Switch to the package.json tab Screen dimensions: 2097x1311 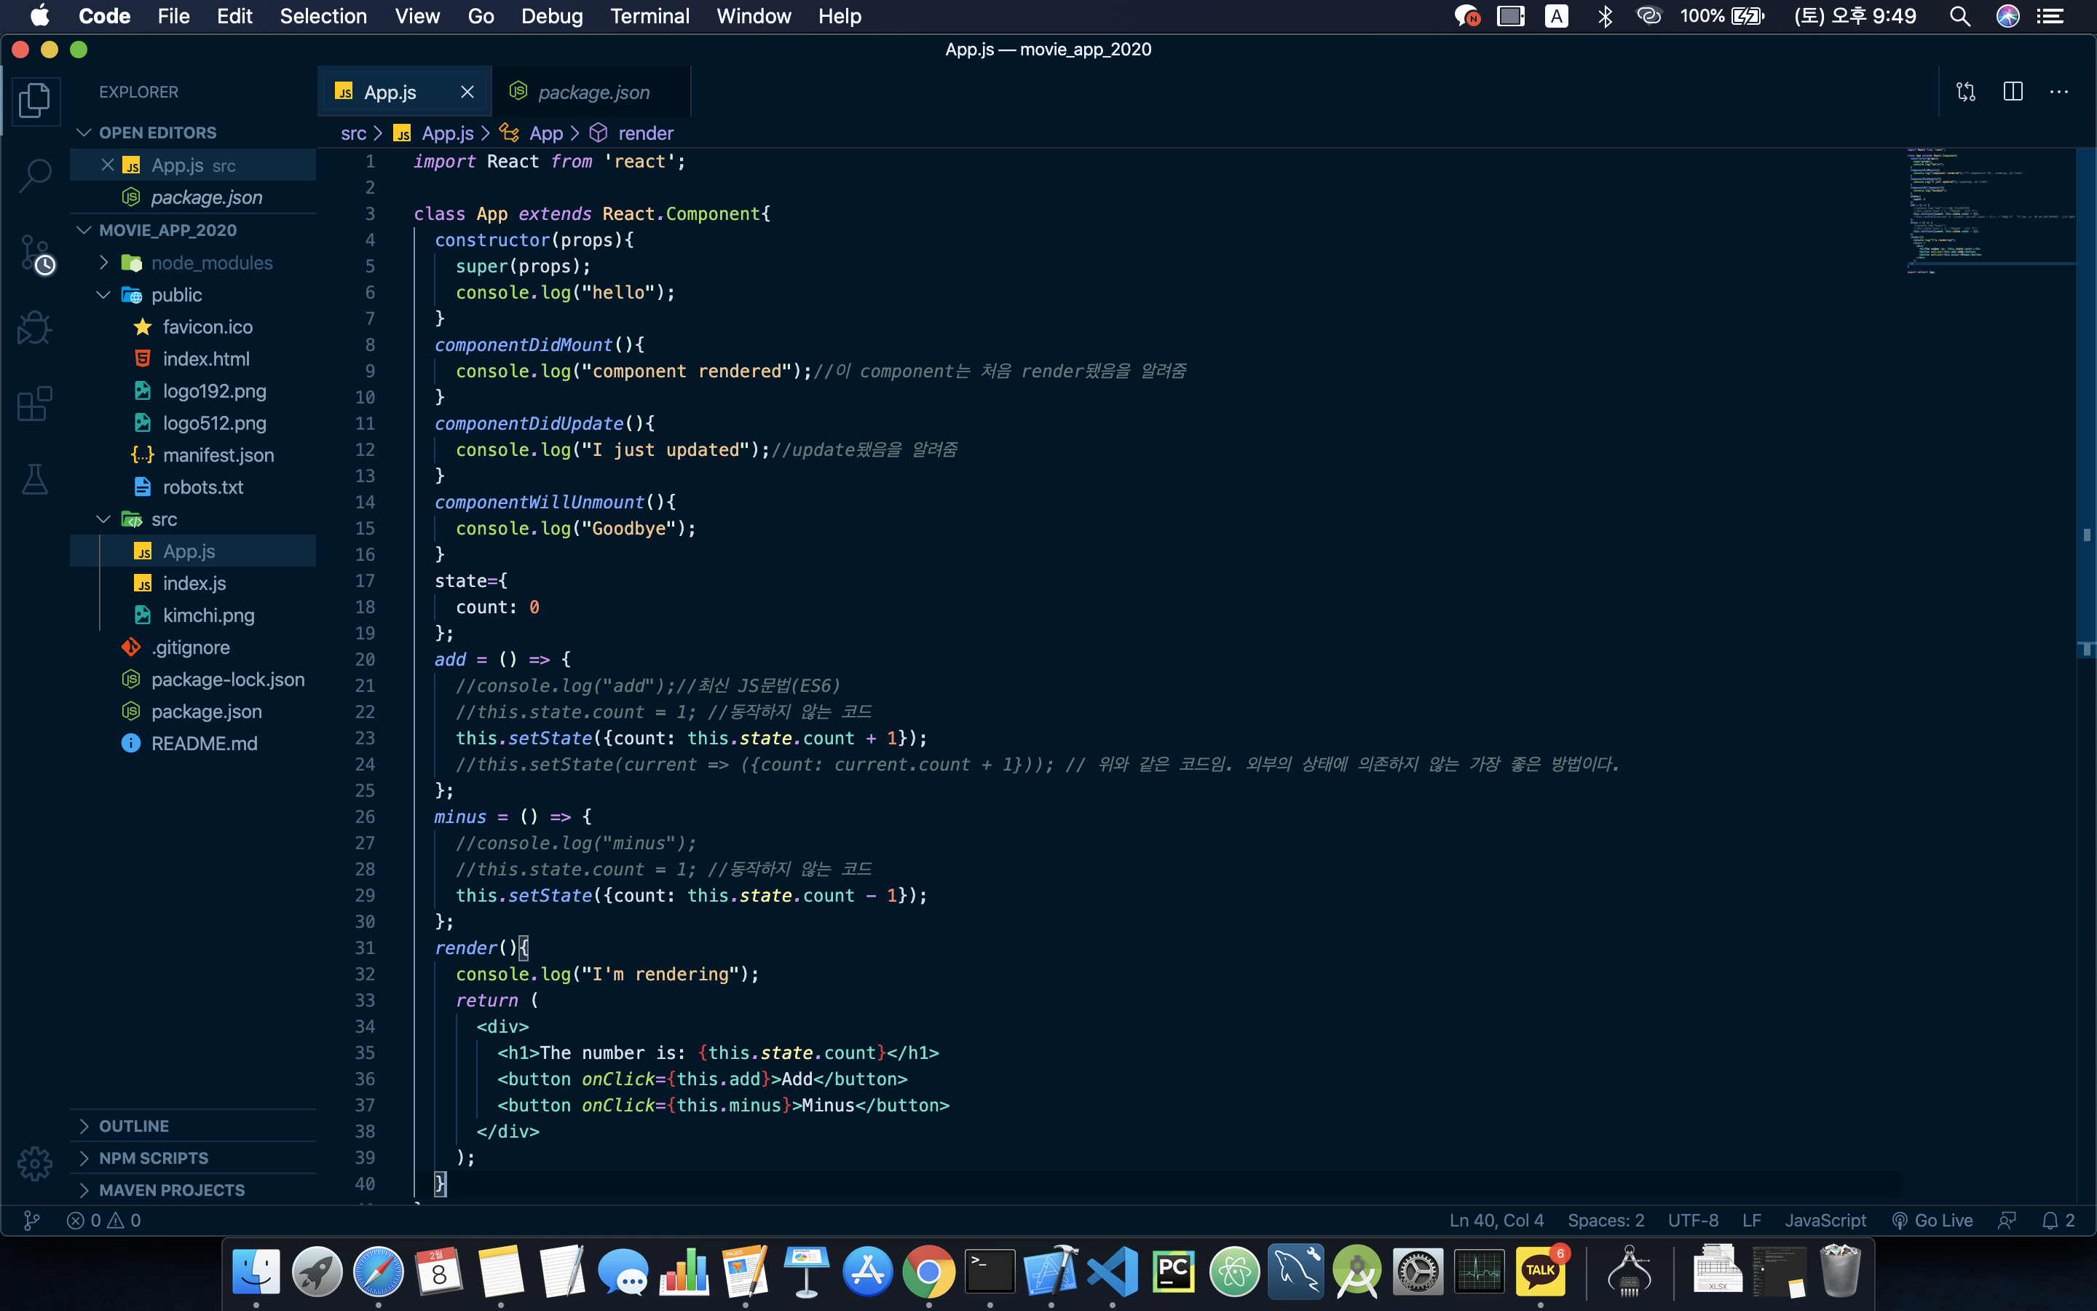click(593, 92)
